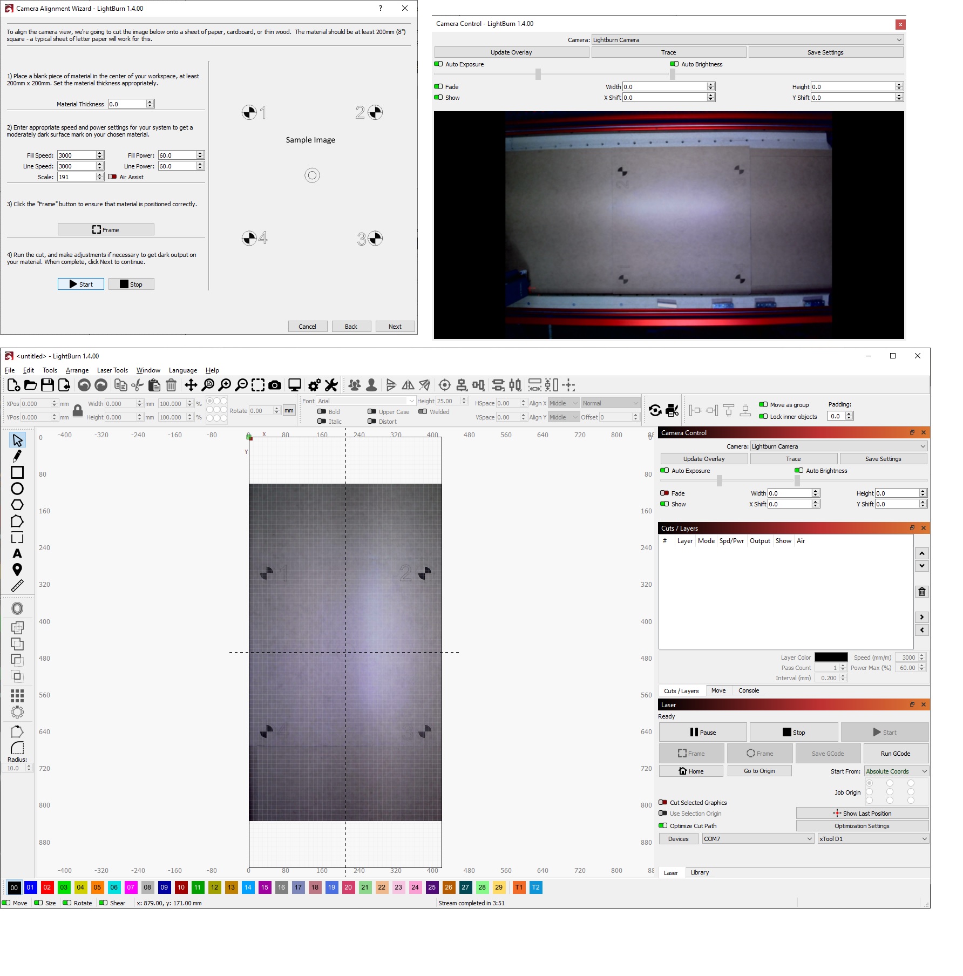The width and height of the screenshot is (963, 976).
Task: Select the Measure ruler tool
Action: click(x=17, y=586)
